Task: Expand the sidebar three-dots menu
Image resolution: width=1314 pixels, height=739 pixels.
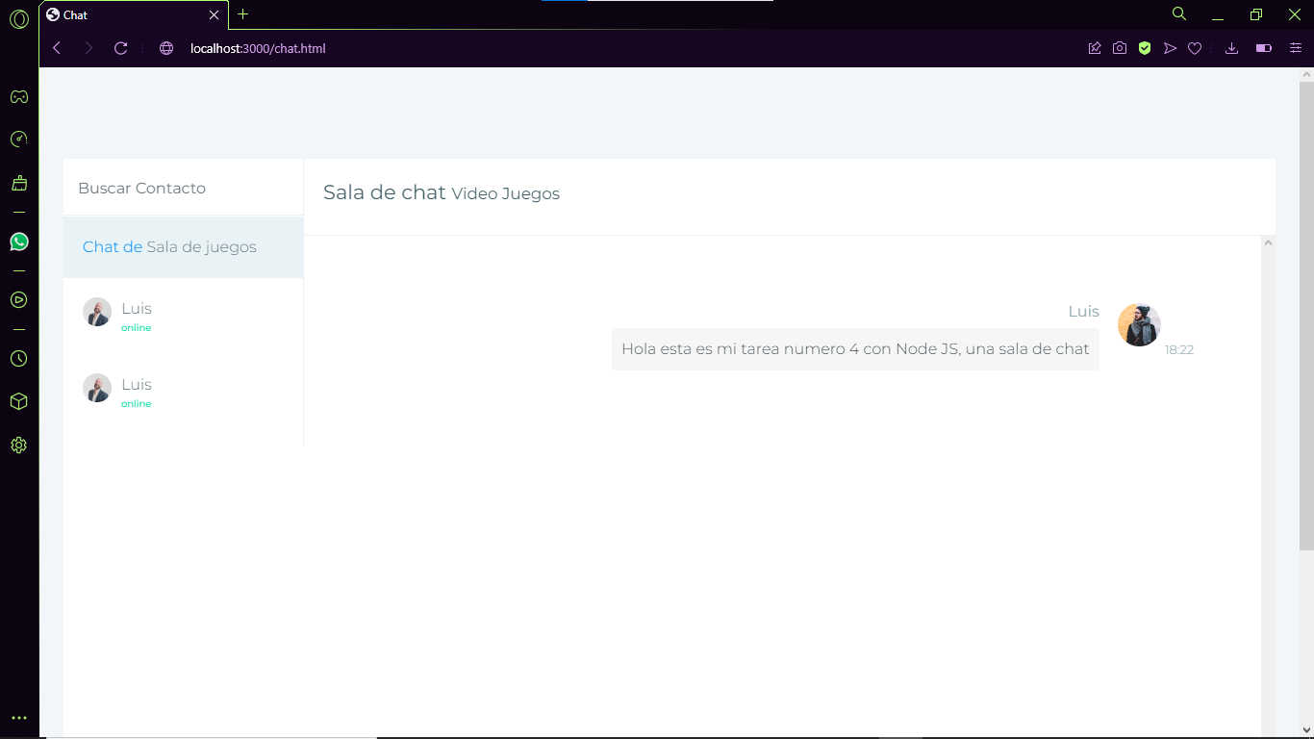Action: [19, 717]
